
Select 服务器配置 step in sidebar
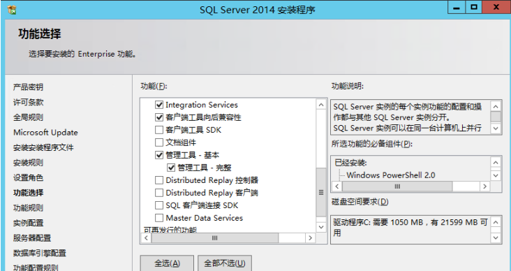(32, 237)
